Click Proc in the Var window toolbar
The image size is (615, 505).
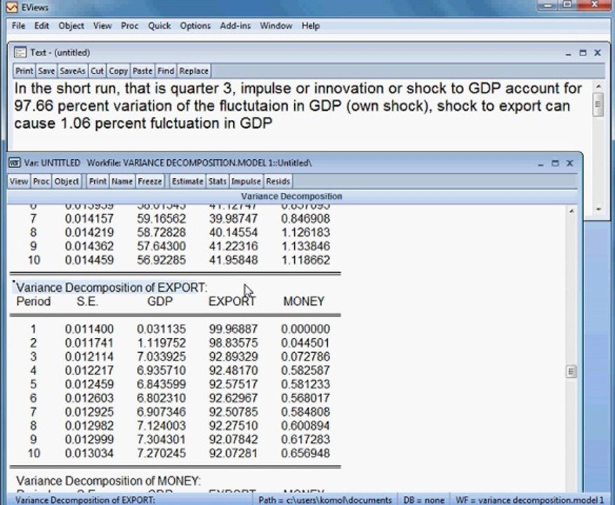[41, 182]
